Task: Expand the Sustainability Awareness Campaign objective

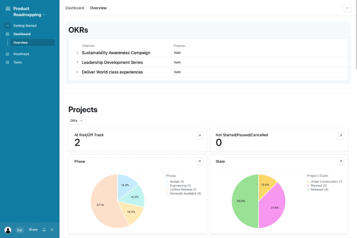Action: [77, 53]
